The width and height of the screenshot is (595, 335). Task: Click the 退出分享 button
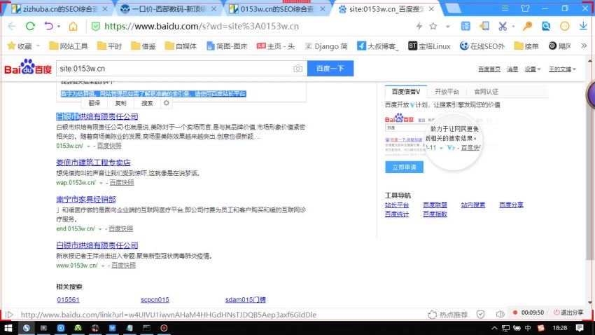(x=568, y=313)
